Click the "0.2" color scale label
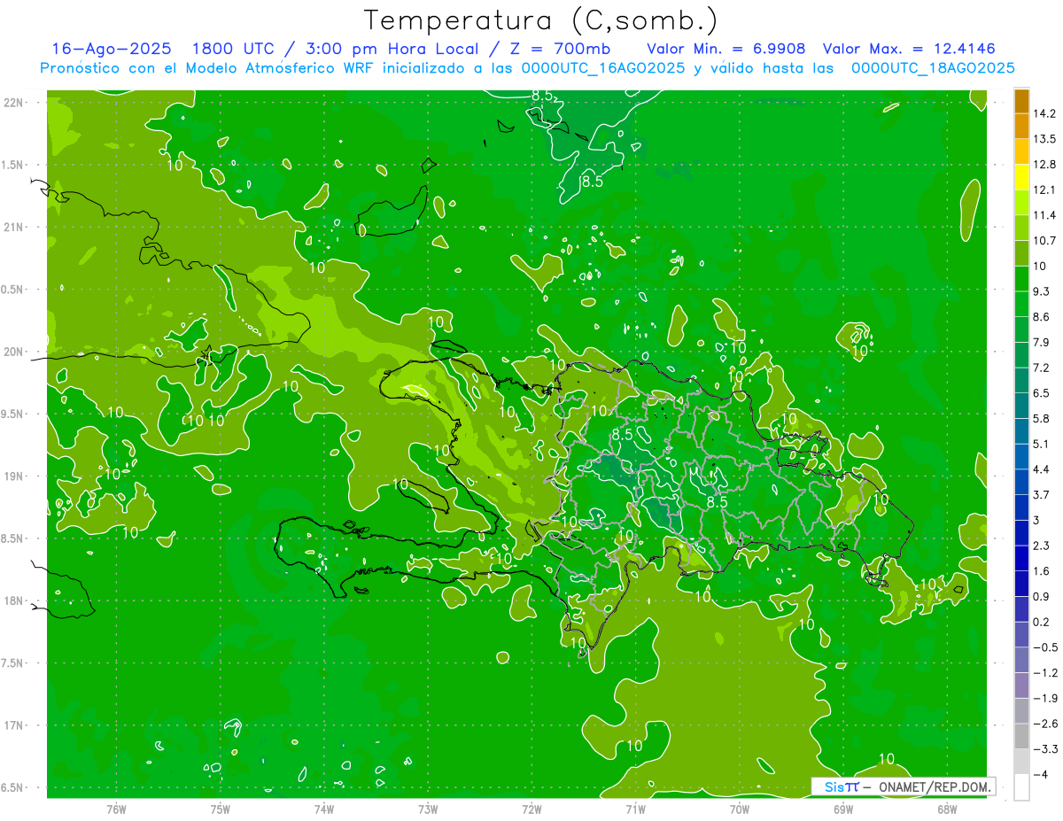 click(x=1043, y=623)
